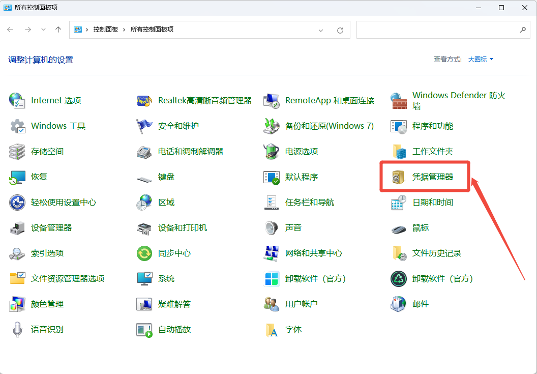Open the 鼠标 mouse icon
537x374 pixels.
click(x=399, y=228)
